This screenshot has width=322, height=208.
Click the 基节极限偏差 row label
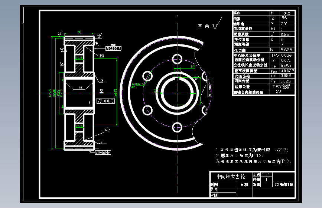click(x=246, y=71)
